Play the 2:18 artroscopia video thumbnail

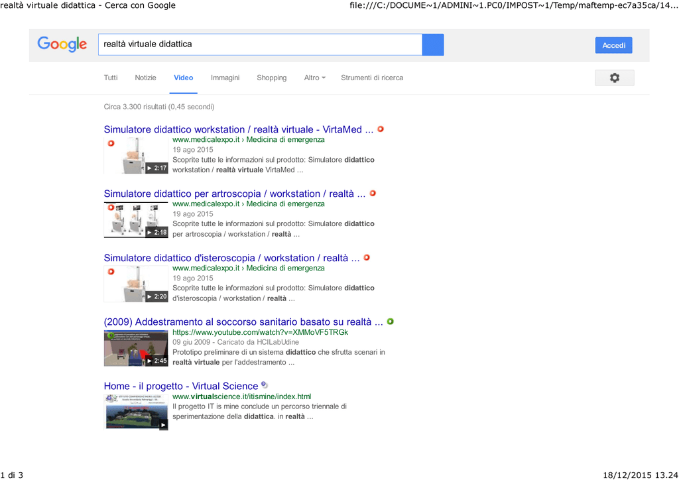136,220
